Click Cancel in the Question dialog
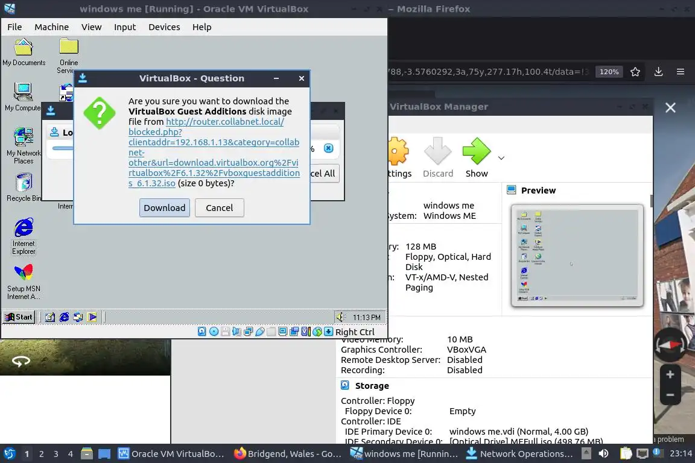Image resolution: width=695 pixels, height=463 pixels. (x=220, y=208)
